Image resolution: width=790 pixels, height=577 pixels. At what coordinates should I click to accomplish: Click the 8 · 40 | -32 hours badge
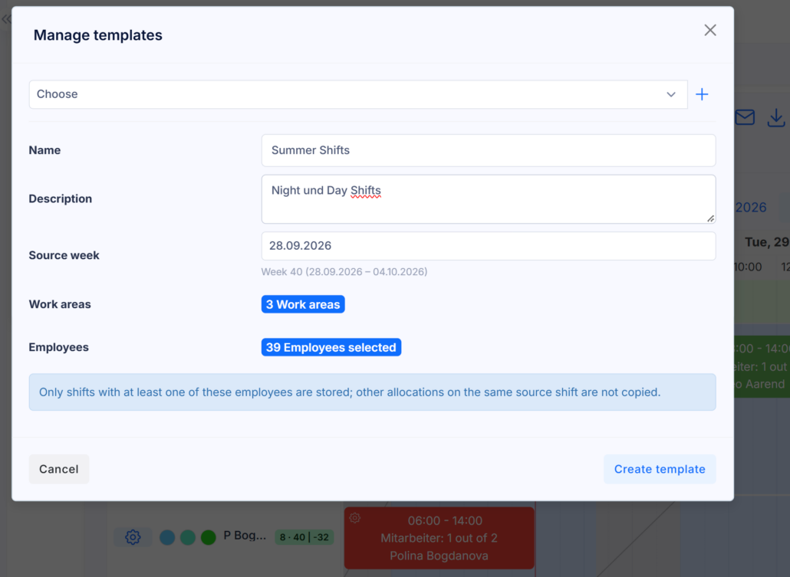(304, 537)
